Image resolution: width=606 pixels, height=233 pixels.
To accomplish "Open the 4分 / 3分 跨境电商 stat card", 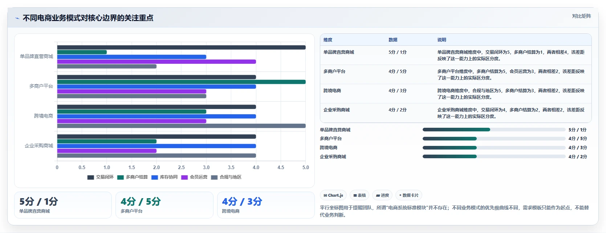I will pos(266,205).
